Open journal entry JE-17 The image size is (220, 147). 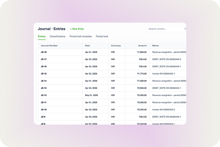44,59
